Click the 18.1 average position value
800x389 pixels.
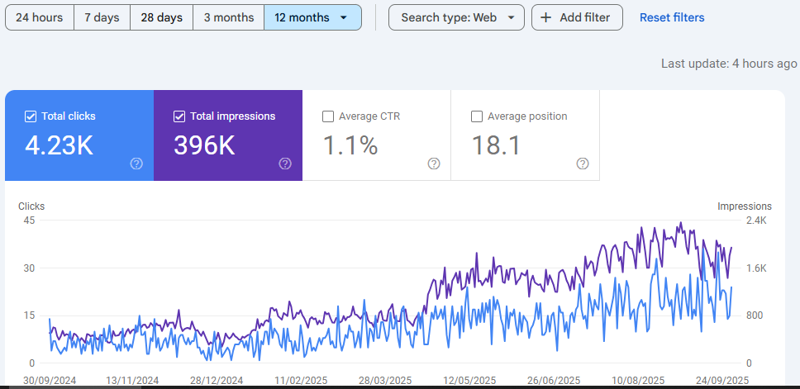pyautogui.click(x=496, y=145)
